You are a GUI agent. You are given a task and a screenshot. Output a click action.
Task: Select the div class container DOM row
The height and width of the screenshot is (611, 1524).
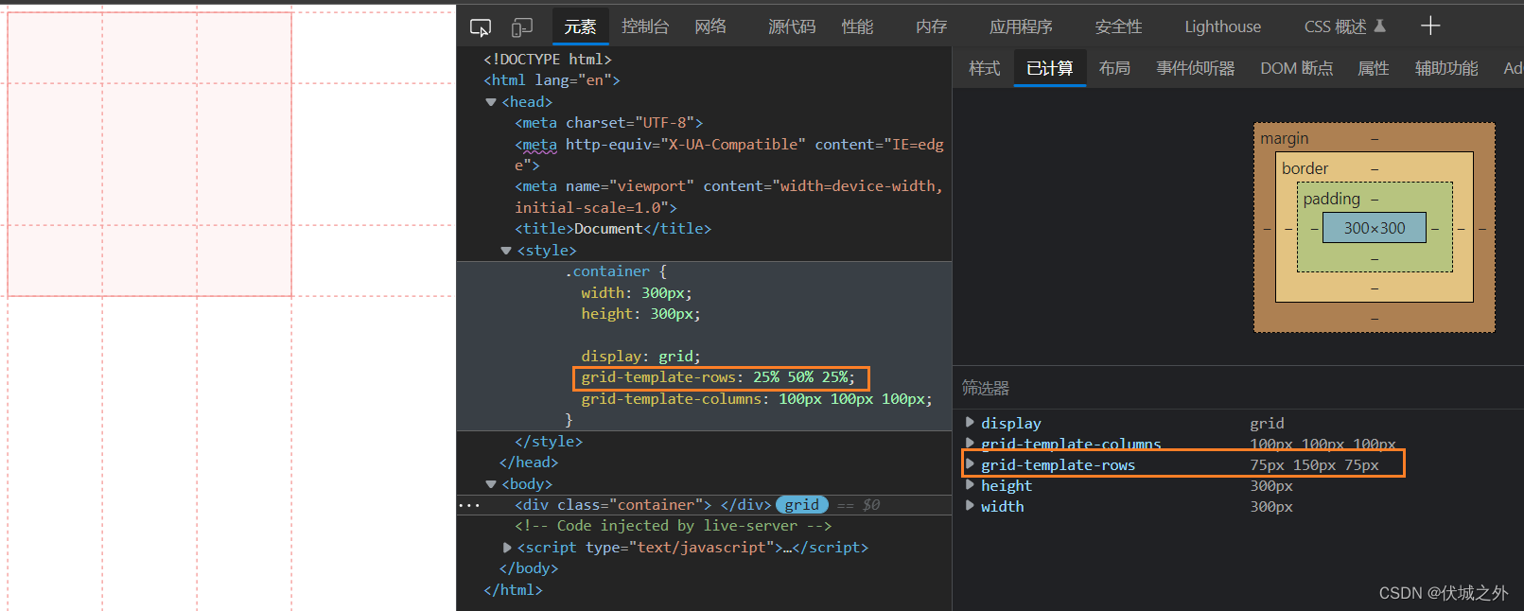click(704, 505)
